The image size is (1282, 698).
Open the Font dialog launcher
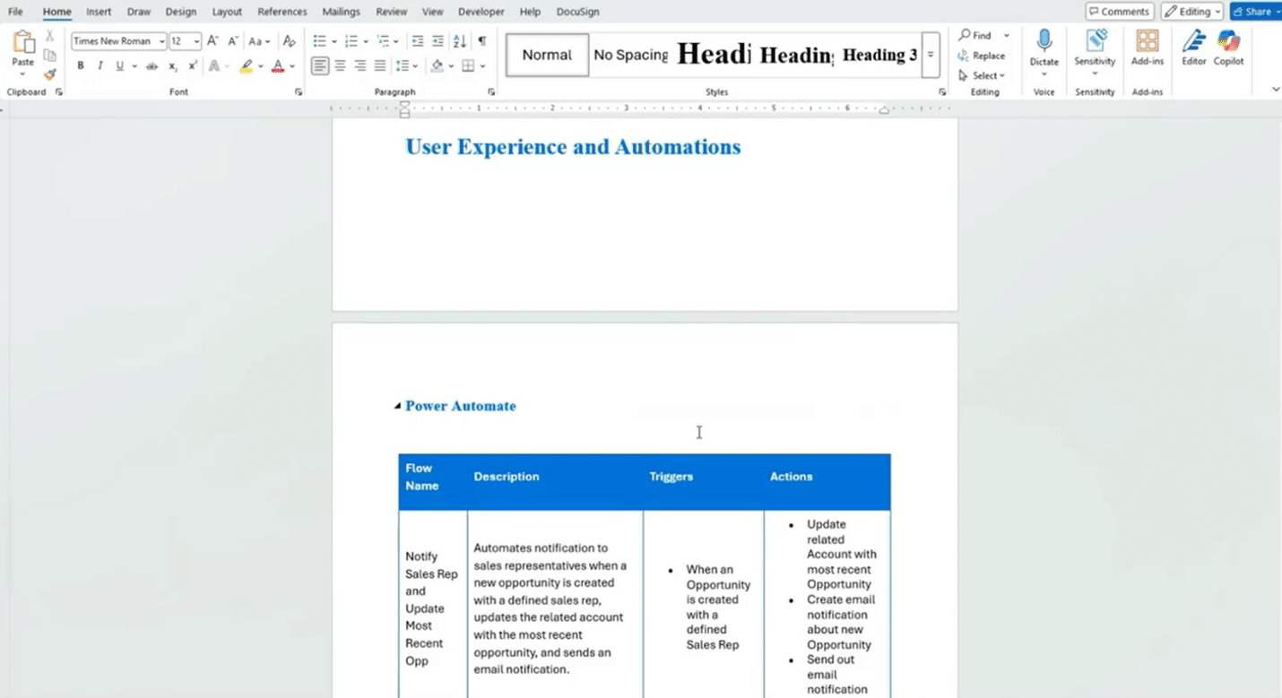pos(299,92)
